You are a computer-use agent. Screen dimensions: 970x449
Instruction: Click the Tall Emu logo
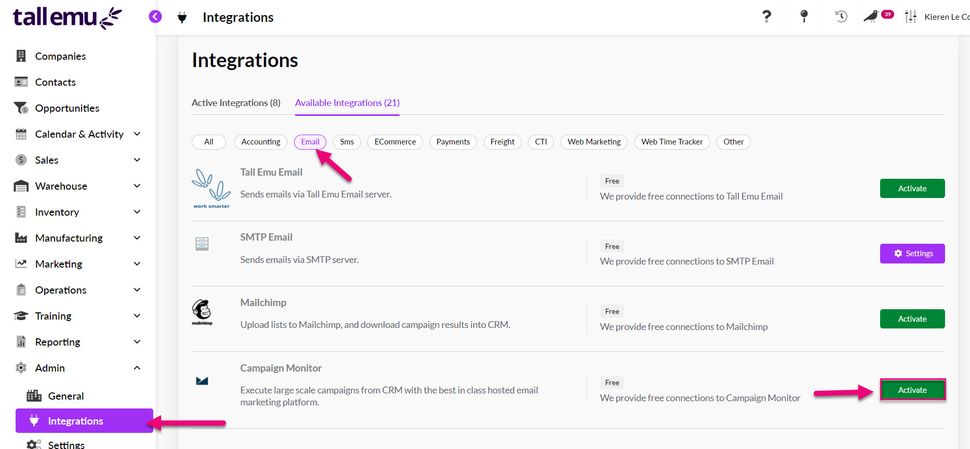68,18
